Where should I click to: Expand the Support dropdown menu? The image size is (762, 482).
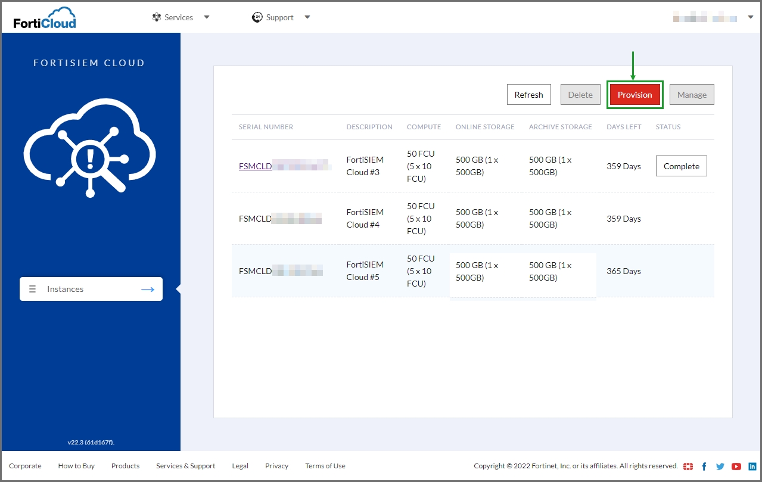pos(281,17)
